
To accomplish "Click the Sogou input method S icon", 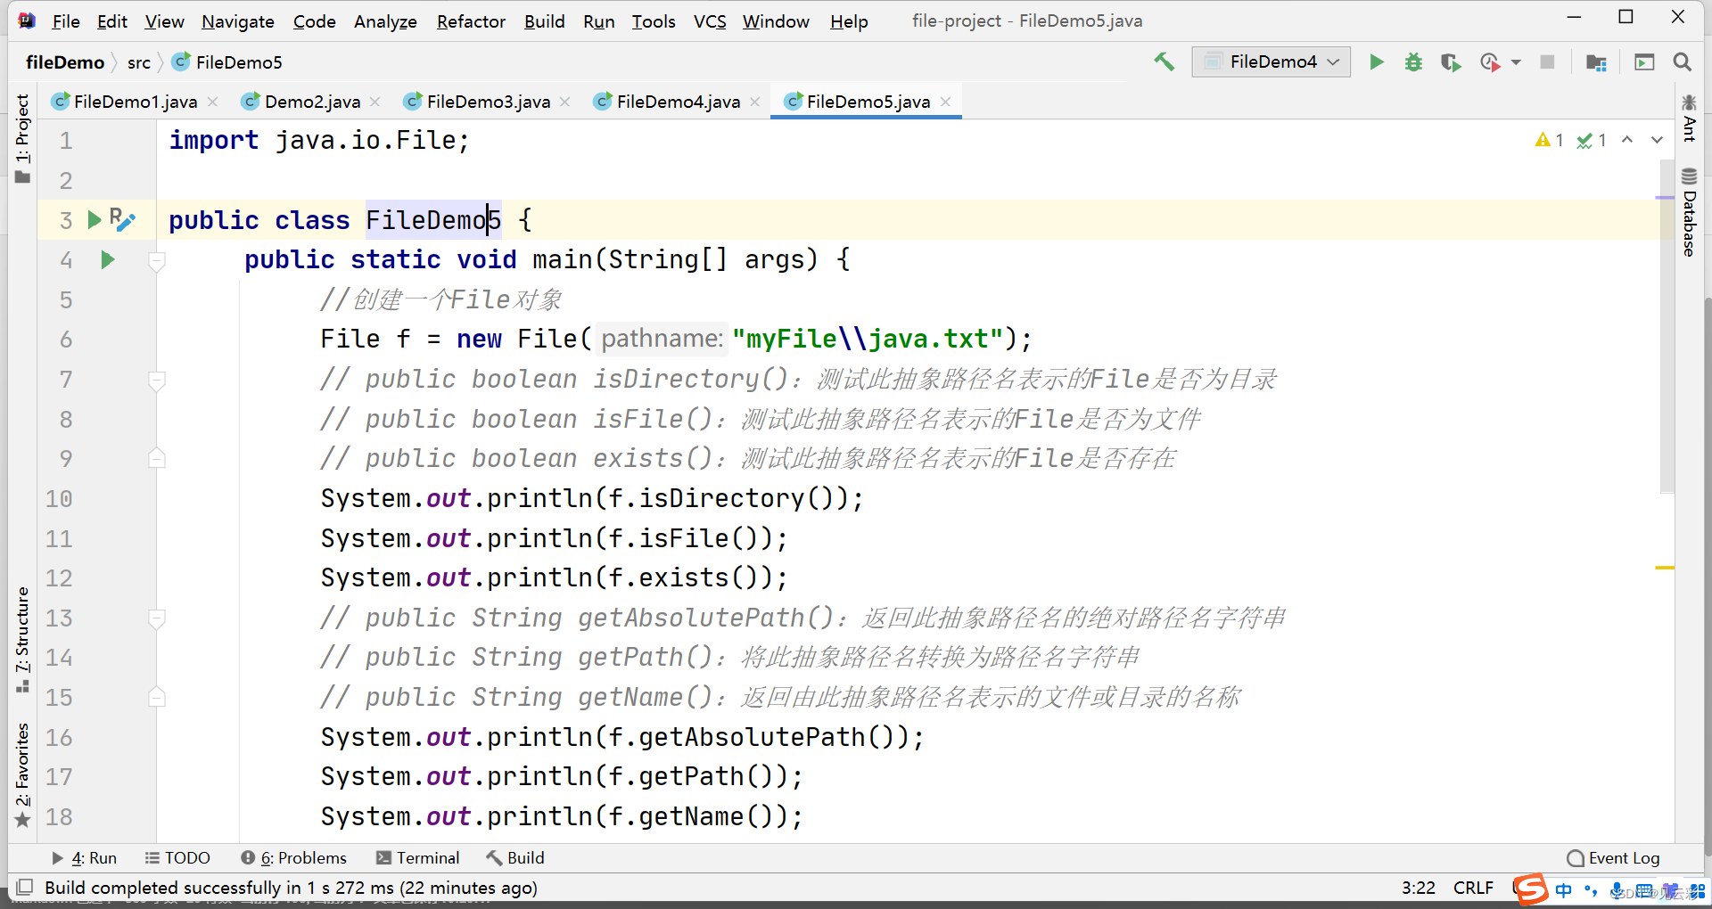I will 1530,889.
